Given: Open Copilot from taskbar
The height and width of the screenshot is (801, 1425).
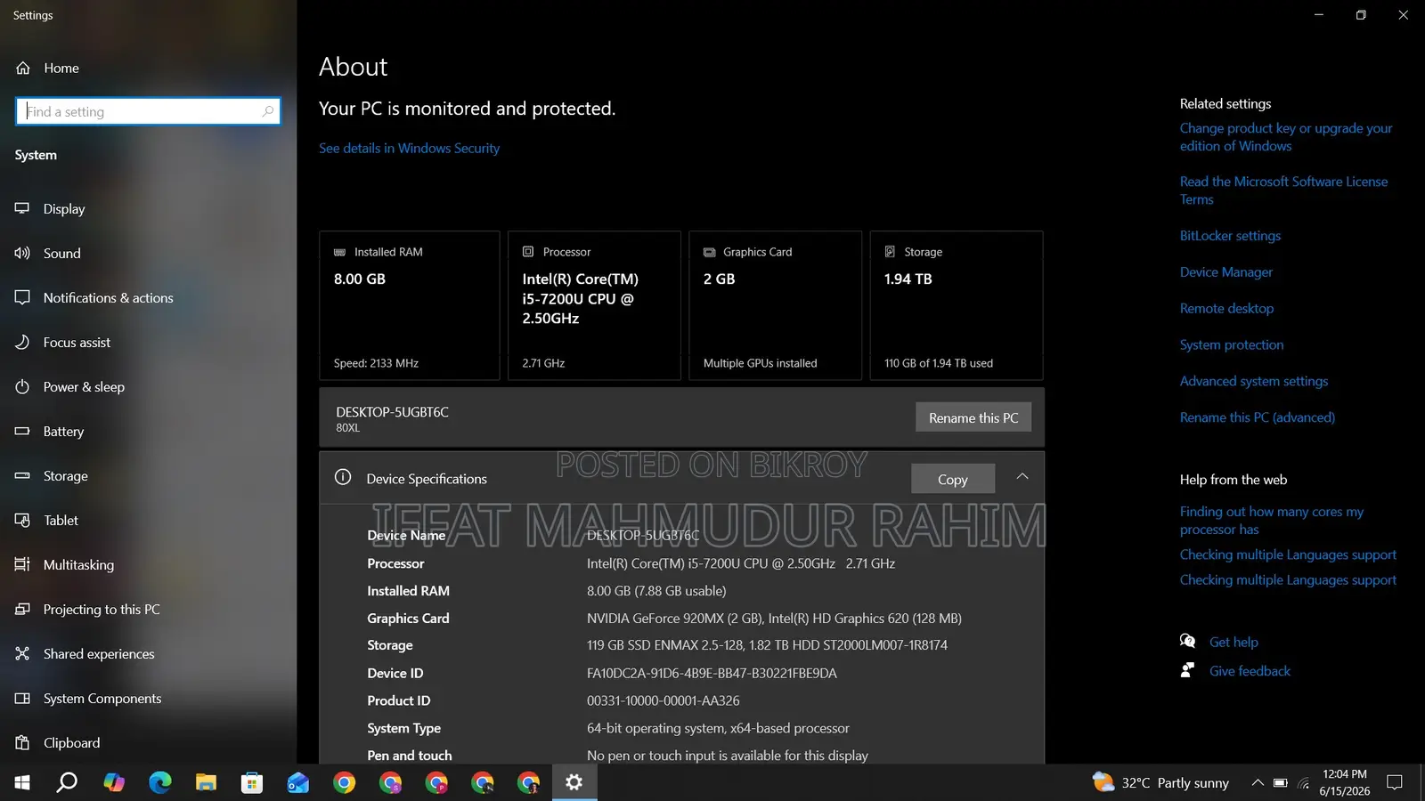Looking at the screenshot, I should click(x=114, y=782).
